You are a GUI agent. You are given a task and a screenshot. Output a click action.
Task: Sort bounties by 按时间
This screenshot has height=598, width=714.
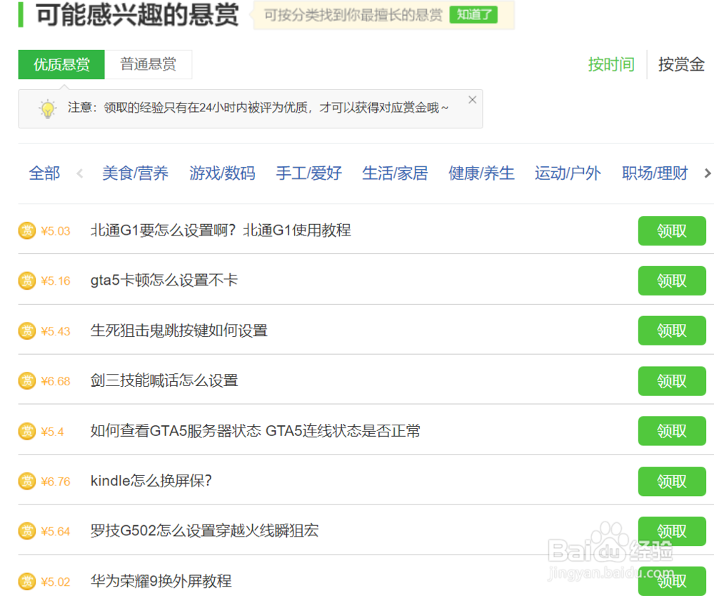(611, 64)
